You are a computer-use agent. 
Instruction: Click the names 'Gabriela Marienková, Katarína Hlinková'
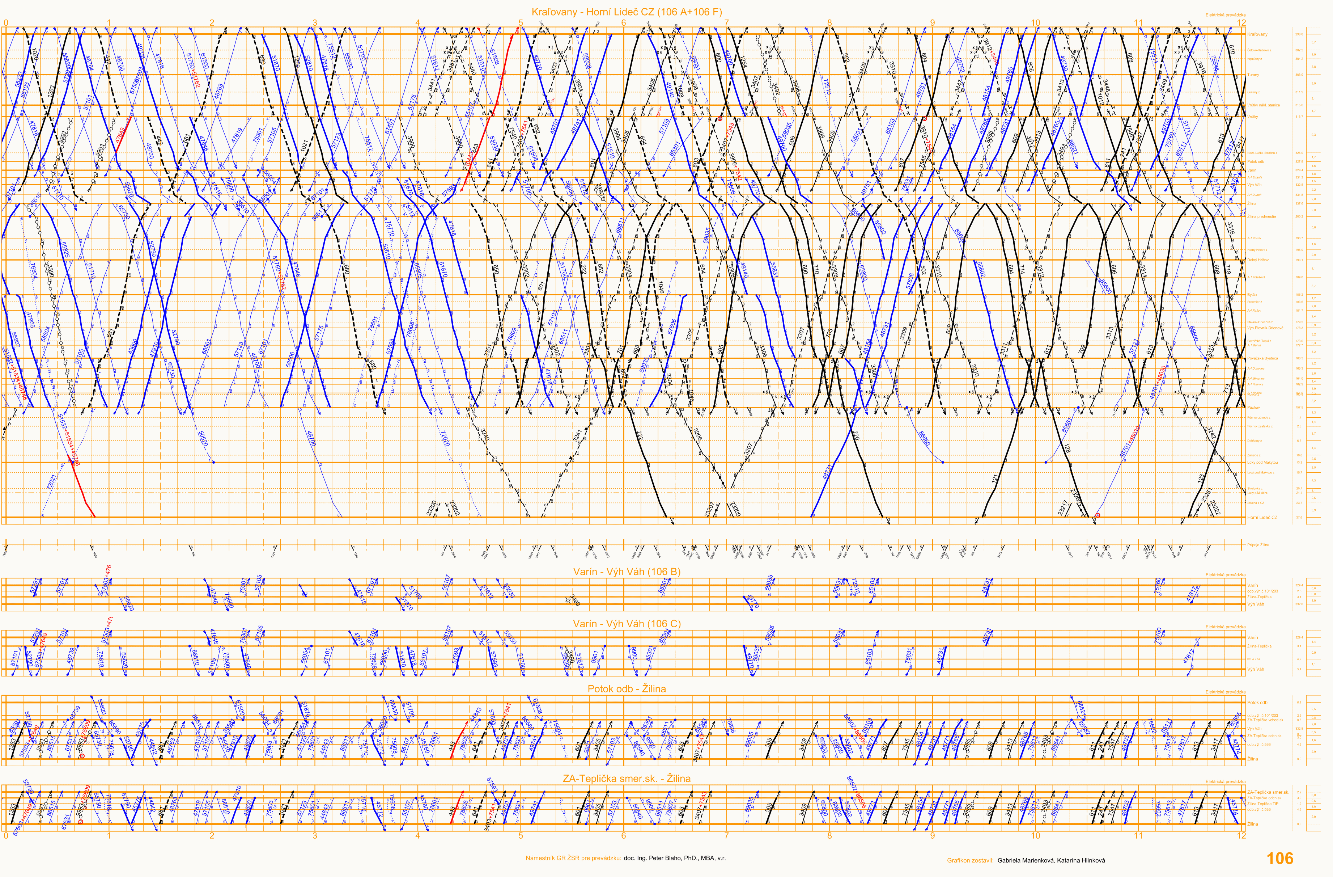(x=1051, y=860)
